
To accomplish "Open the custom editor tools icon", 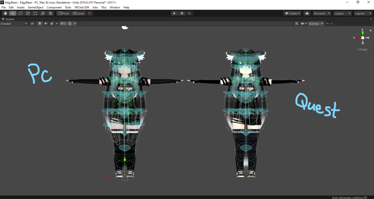I will (x=50, y=13).
